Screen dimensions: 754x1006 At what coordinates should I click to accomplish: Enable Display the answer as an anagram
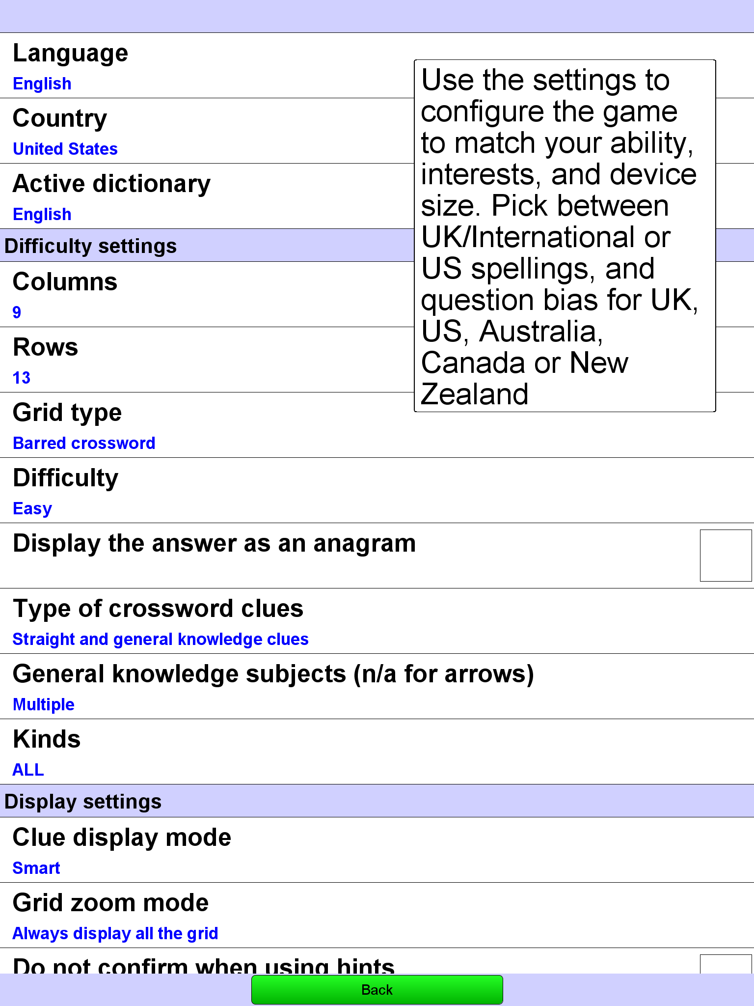tap(725, 556)
